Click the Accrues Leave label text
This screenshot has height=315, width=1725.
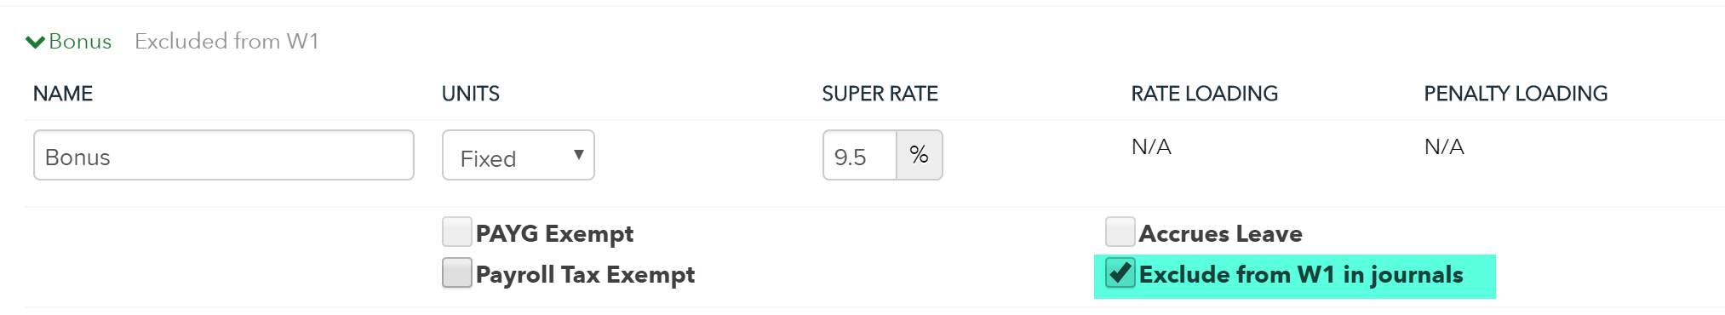coord(1220,233)
